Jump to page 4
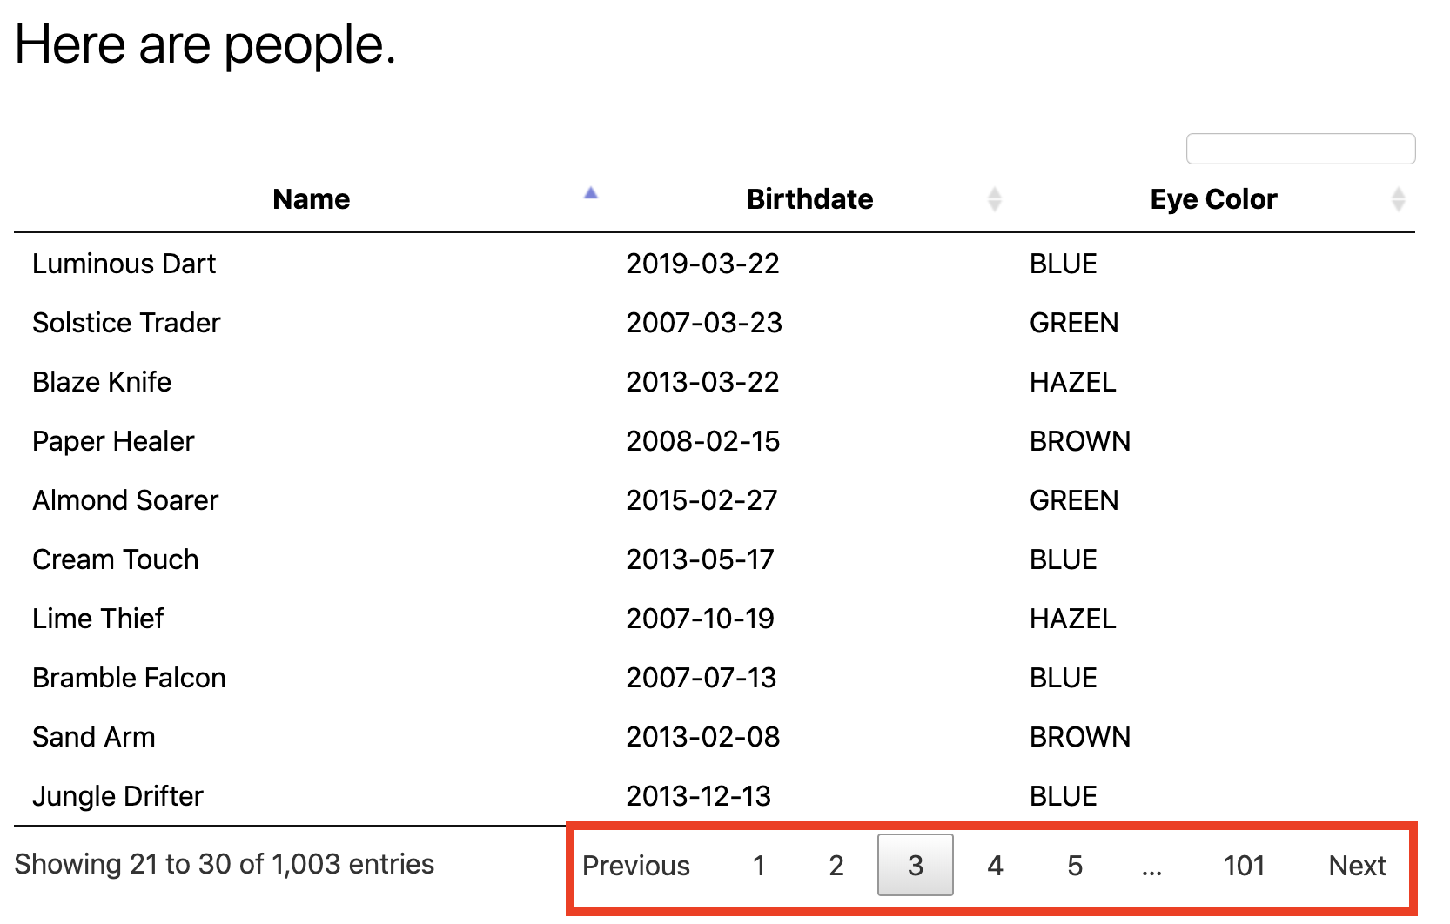Viewport: 1450px width, 924px height. point(995,866)
